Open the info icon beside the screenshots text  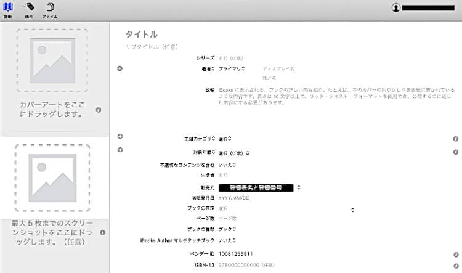tap(102, 232)
